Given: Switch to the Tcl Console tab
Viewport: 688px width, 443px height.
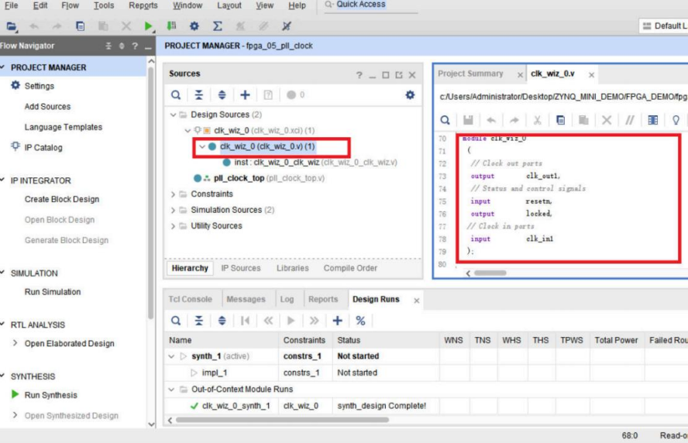Looking at the screenshot, I should (190, 300).
